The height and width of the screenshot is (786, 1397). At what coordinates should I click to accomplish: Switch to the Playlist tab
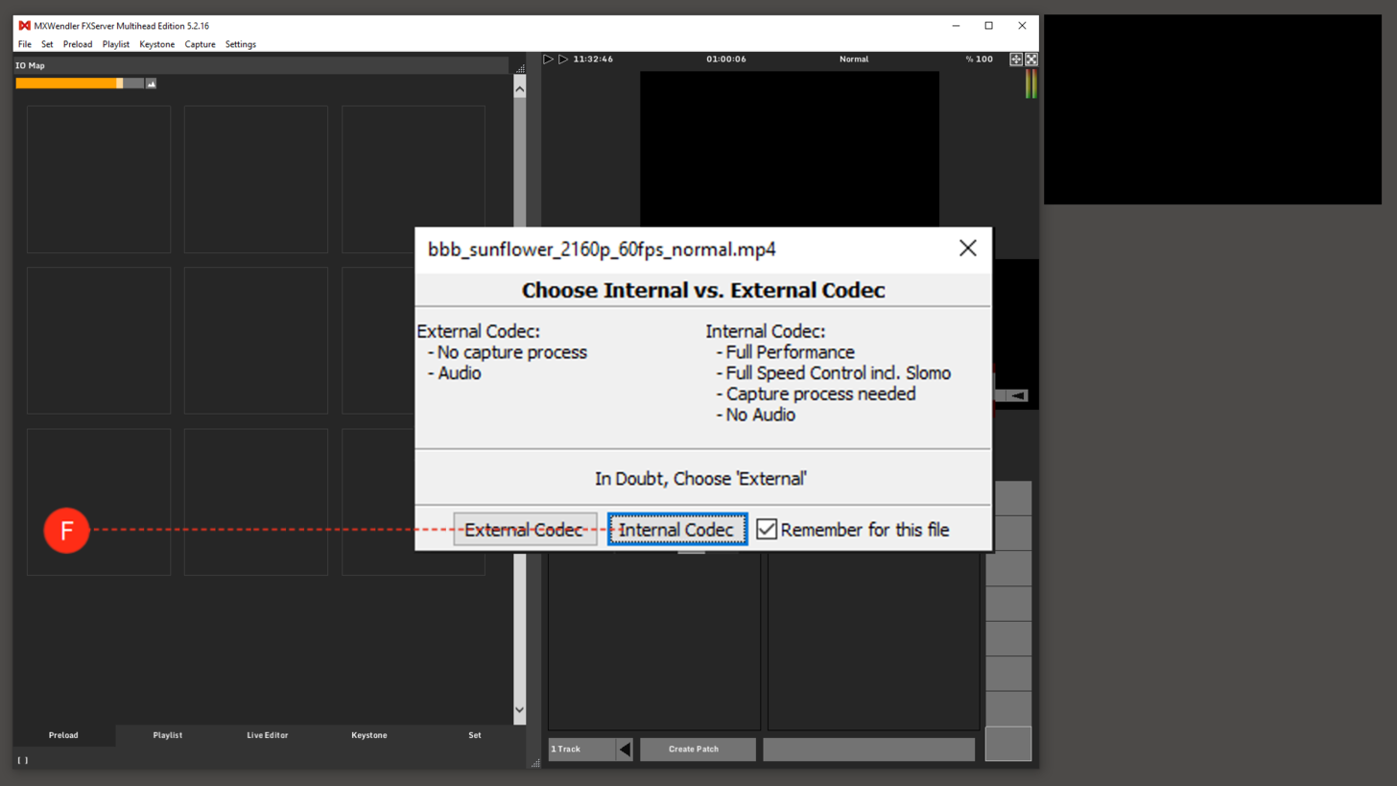click(x=167, y=735)
